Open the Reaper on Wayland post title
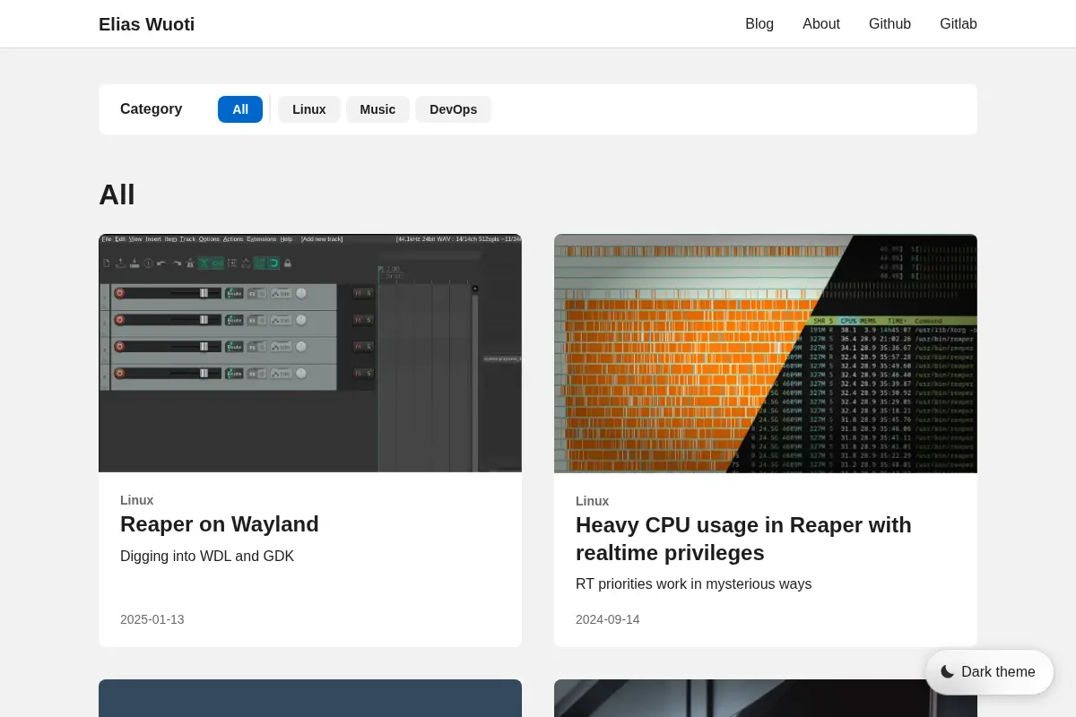The height and width of the screenshot is (717, 1076). pos(220,524)
